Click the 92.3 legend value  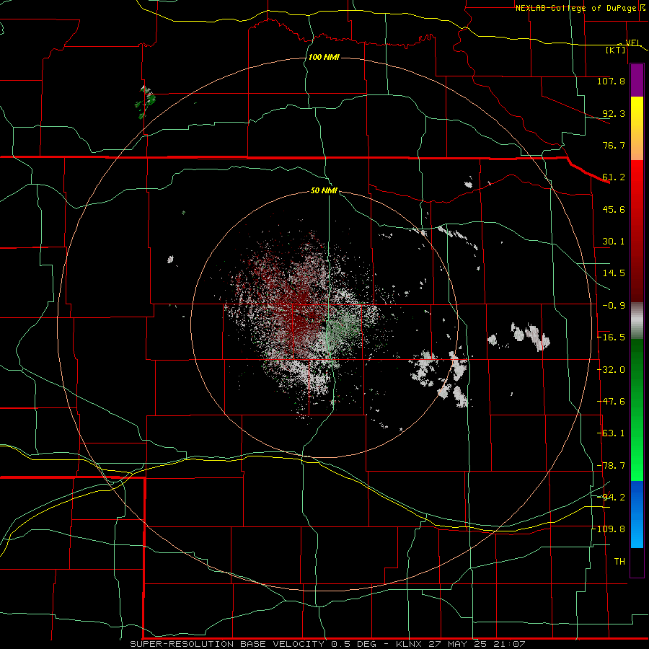pyautogui.click(x=614, y=113)
